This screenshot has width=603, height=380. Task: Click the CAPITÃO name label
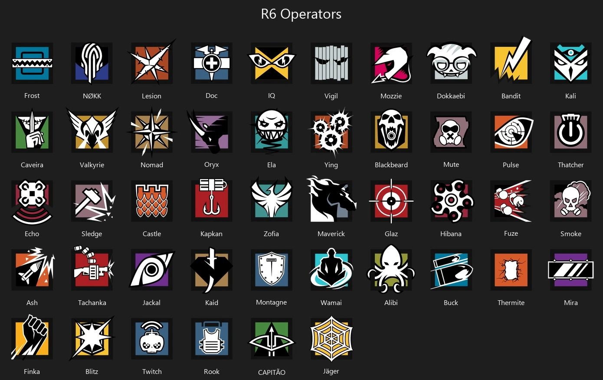272,372
